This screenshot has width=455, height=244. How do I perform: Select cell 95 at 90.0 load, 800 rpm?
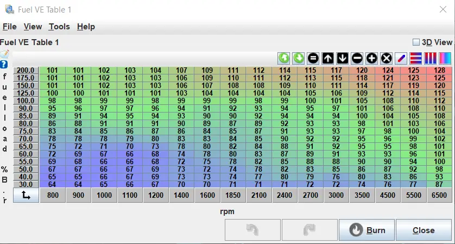(x=53, y=108)
